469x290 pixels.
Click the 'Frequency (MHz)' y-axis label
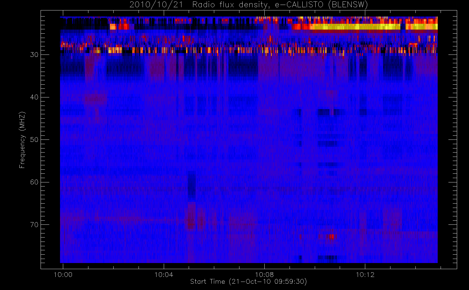pos(22,140)
